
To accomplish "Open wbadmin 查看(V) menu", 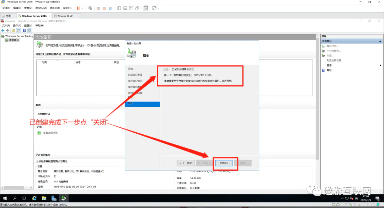I will [28, 26].
